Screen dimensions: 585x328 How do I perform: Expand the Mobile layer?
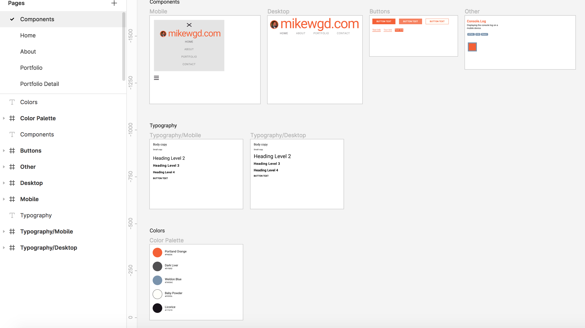(4, 199)
